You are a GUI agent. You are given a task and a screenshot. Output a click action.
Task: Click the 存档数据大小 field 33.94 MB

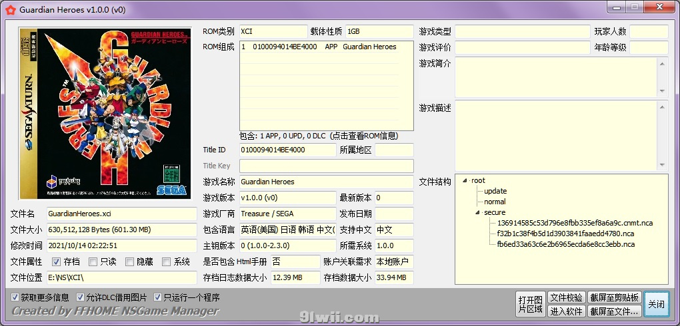(394, 277)
